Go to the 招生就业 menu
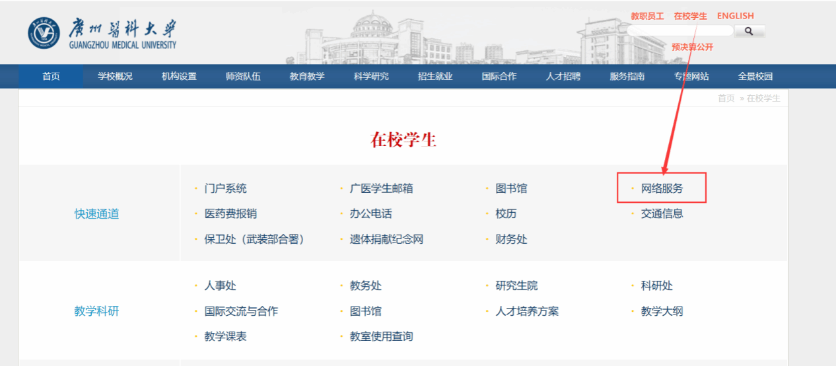Screen dimensions: 836x366 click(435, 76)
